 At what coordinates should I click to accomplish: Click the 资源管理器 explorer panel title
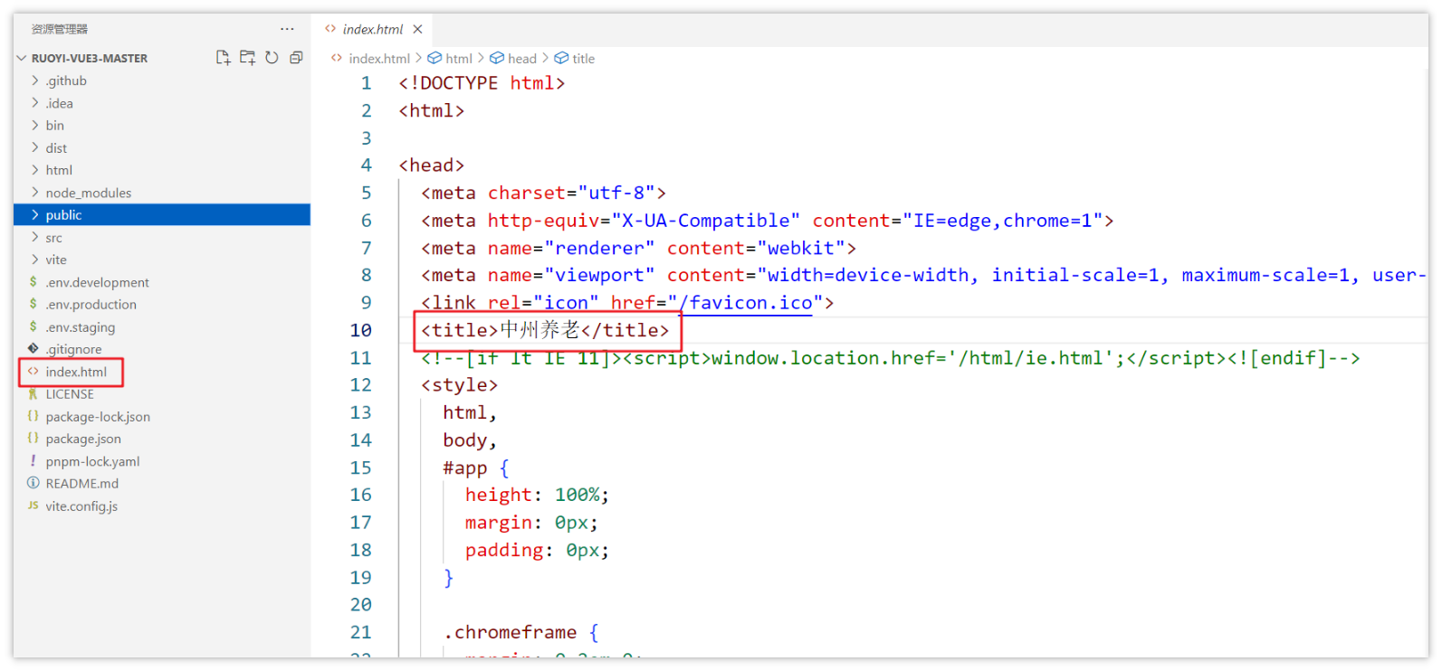tap(60, 29)
